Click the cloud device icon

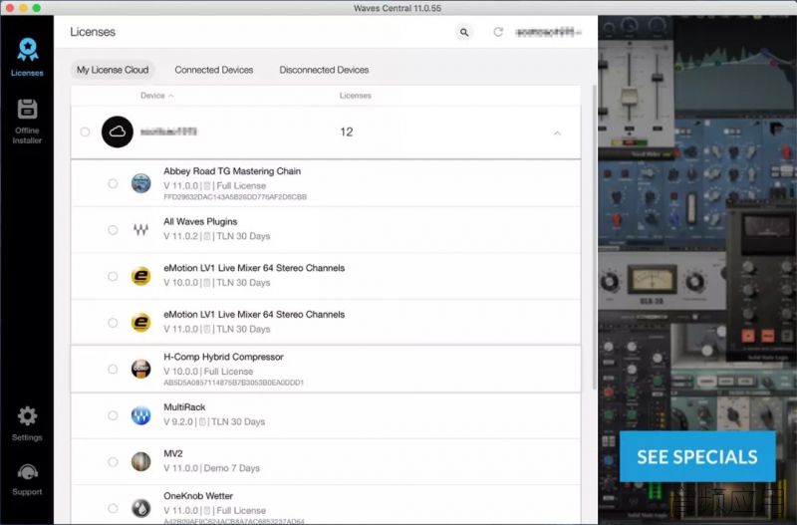coord(118,132)
